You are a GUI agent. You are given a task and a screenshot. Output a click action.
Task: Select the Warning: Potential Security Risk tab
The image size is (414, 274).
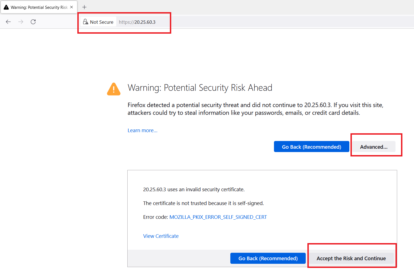tap(39, 7)
